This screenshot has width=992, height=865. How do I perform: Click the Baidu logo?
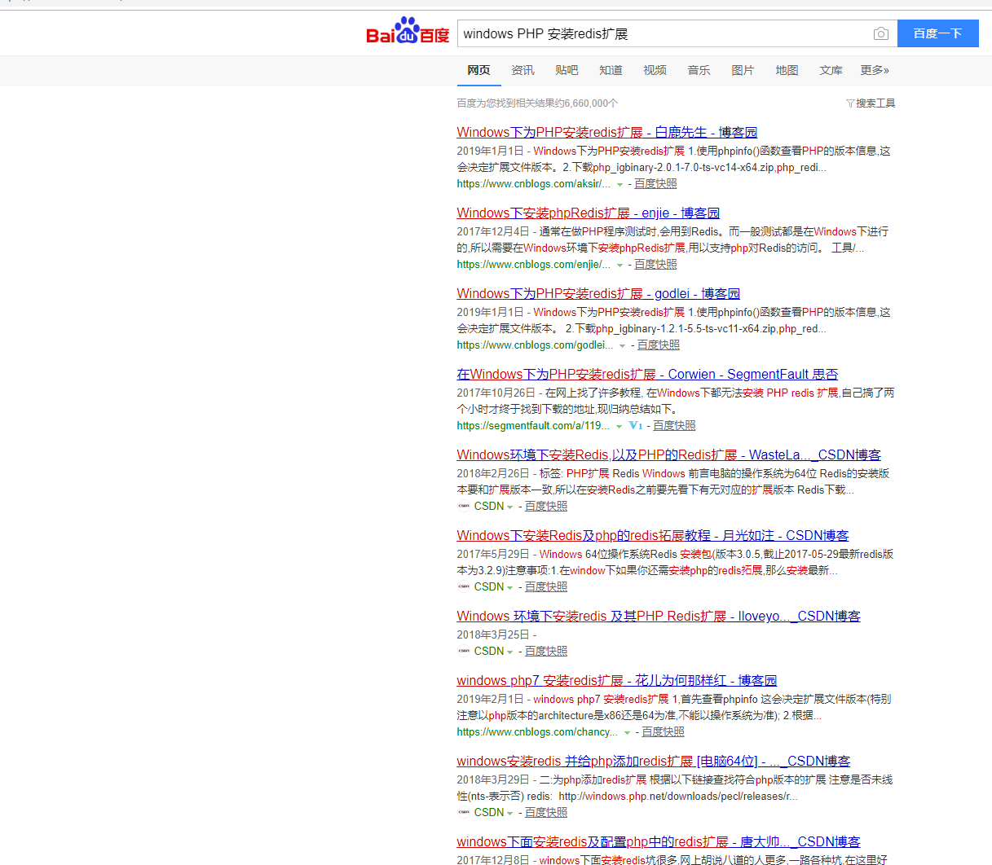[408, 31]
